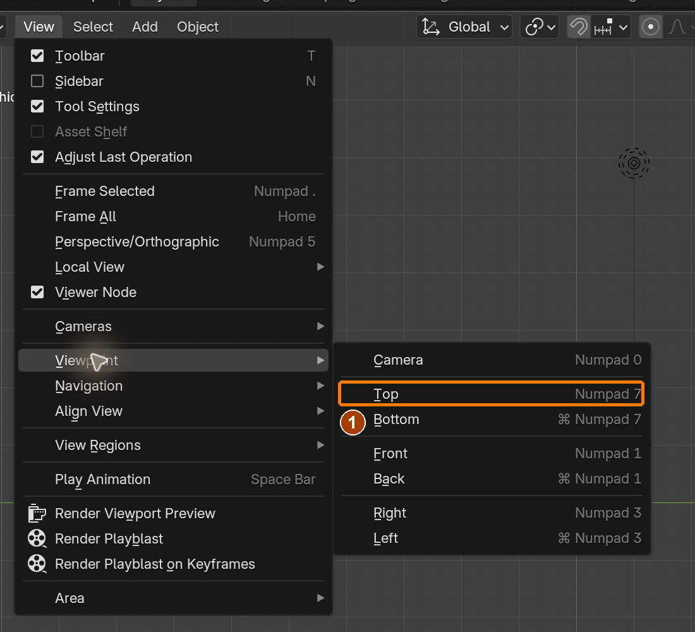Switch to Front viewpoint
Screen dimensions: 695x632
[x=492, y=453]
